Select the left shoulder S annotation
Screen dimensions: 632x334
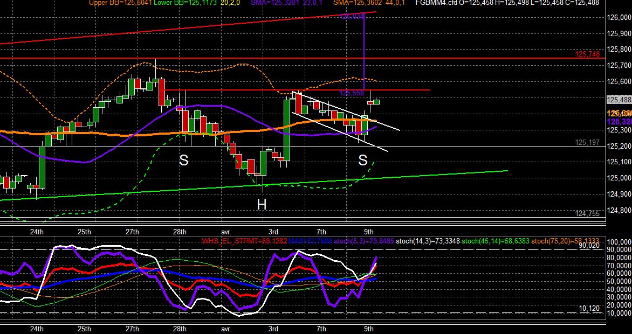pos(183,161)
